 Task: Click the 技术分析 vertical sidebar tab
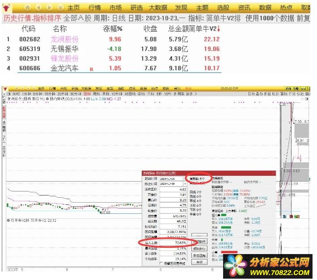point(4,112)
